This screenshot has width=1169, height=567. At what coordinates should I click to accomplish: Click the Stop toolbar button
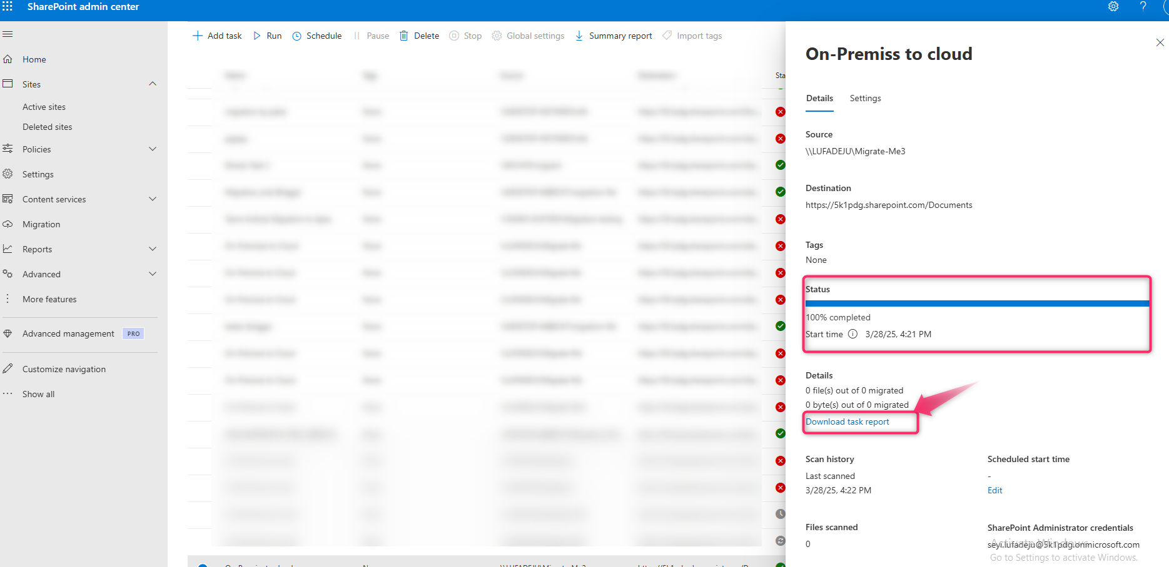465,36
